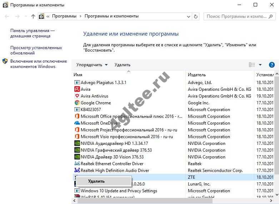
Task: Open help with the blue question icon
Action: [272, 65]
